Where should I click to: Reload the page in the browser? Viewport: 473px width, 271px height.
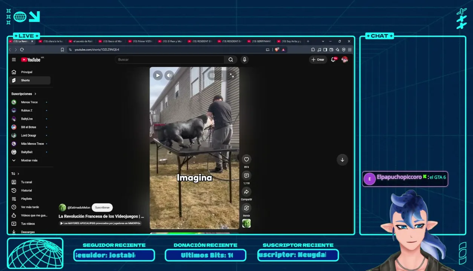coord(22,50)
